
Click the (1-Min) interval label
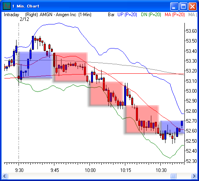point(85,15)
